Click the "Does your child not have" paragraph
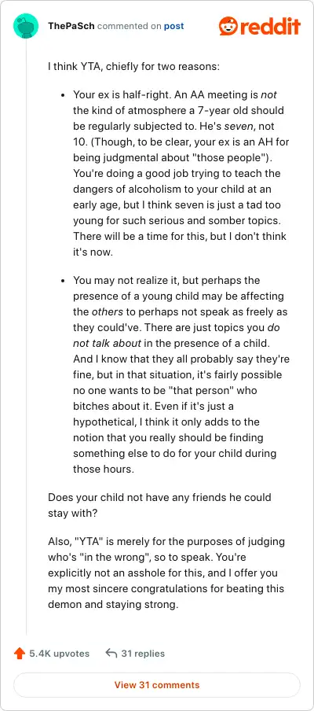Image resolution: width=314 pixels, height=711 pixels. click(x=159, y=505)
